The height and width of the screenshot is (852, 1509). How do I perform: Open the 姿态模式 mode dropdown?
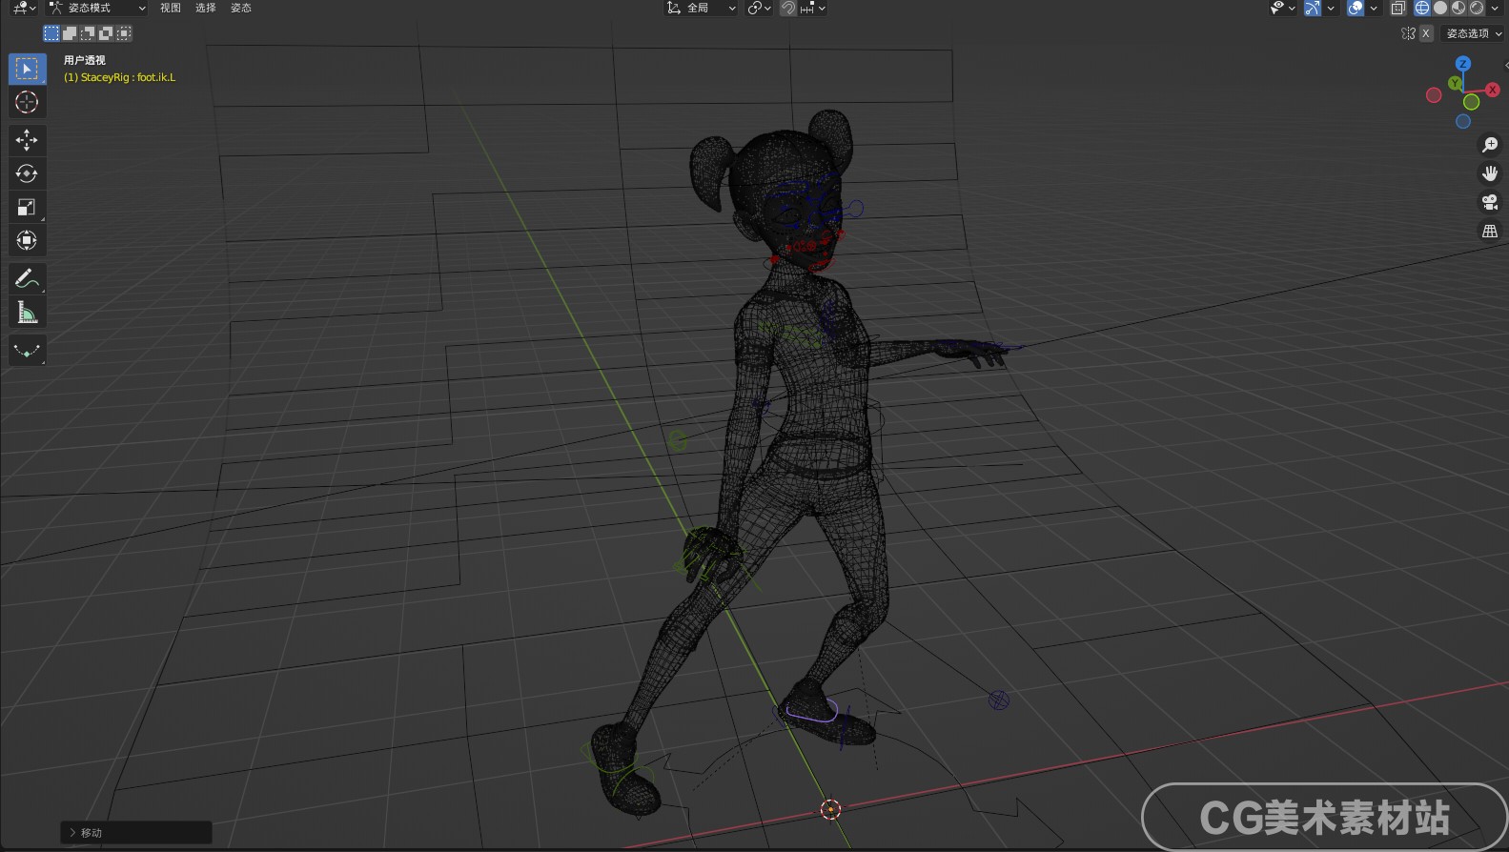(x=97, y=8)
